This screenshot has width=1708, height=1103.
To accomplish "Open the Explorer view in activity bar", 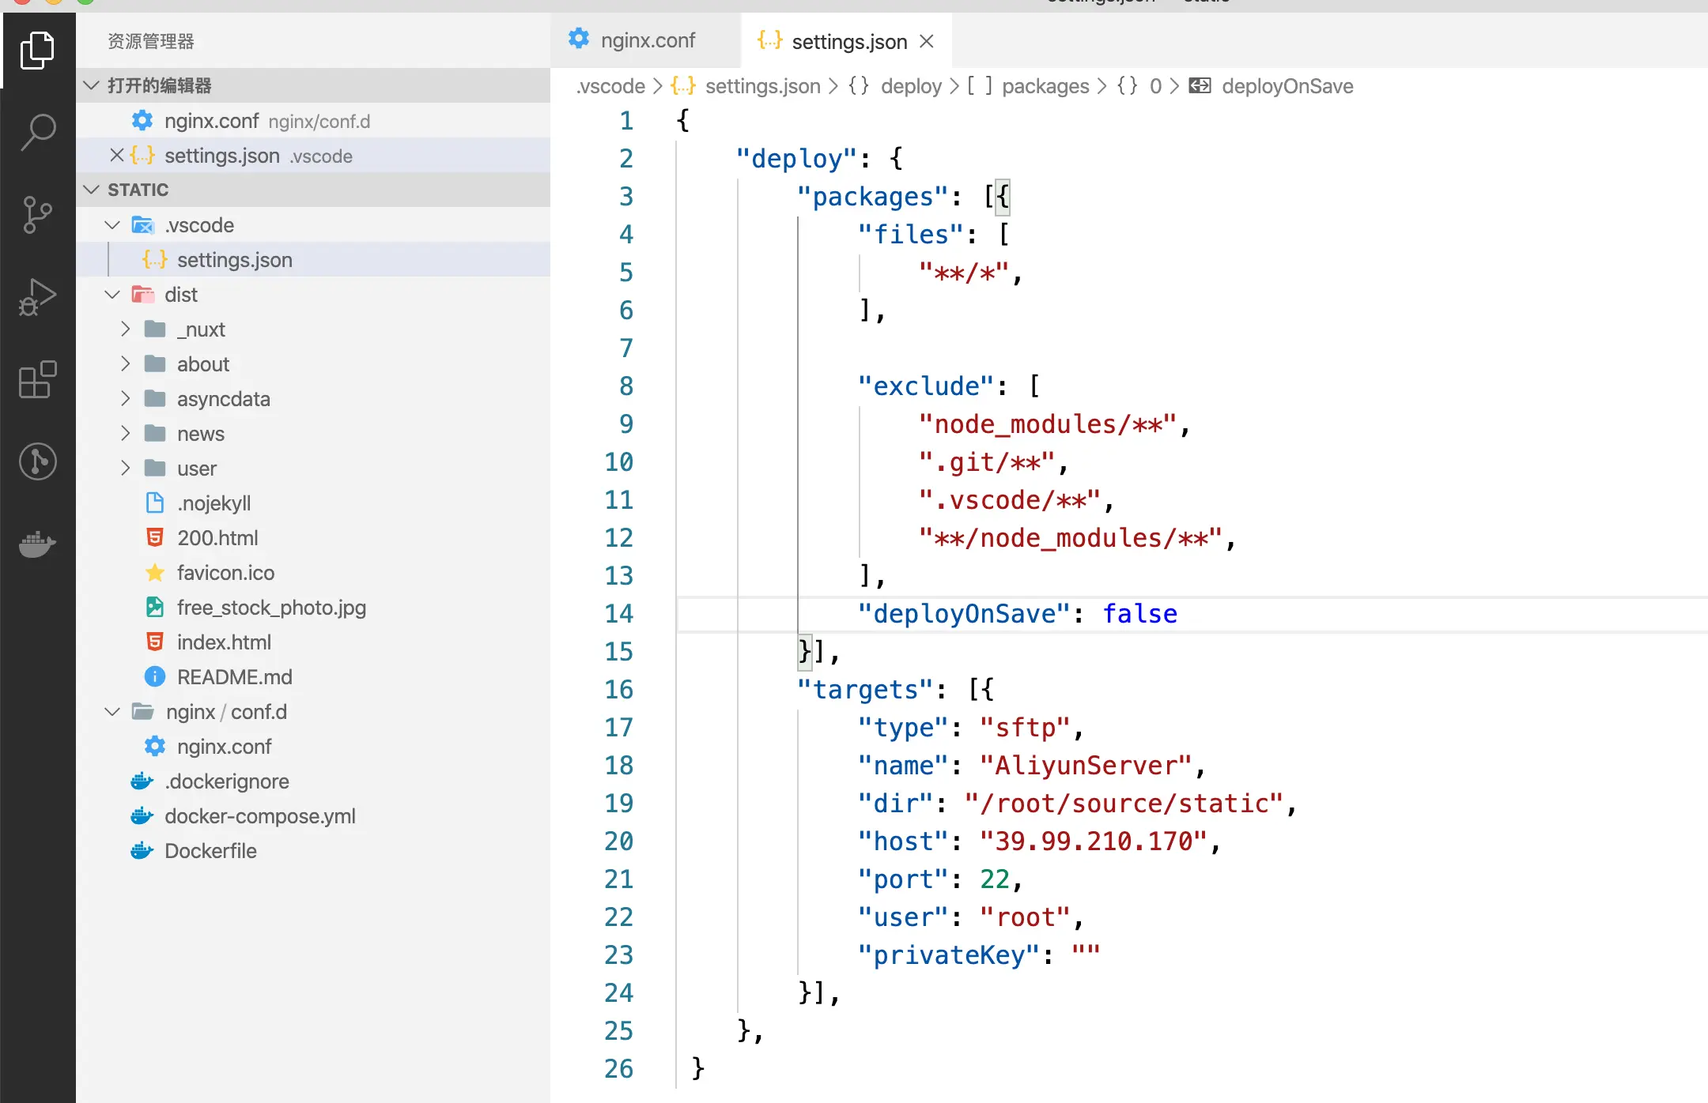I will point(37,50).
